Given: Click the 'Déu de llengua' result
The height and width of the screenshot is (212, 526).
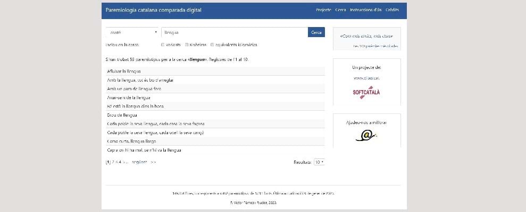Looking at the screenshot, I should (122, 115).
